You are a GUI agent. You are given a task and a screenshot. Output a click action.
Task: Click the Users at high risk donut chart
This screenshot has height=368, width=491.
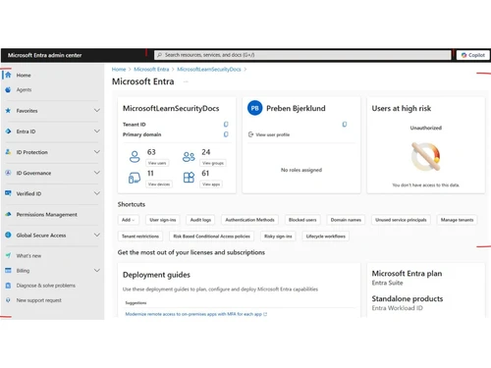[426, 157]
